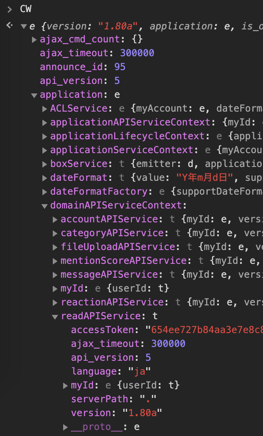Expand fileUploadAPIService entry

point(55,247)
